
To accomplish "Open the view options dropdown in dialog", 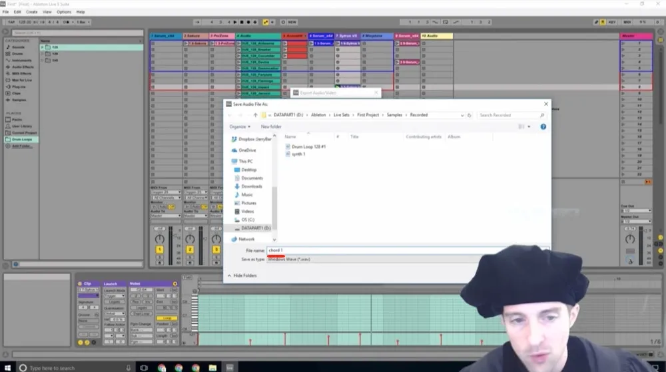I will tap(529, 126).
